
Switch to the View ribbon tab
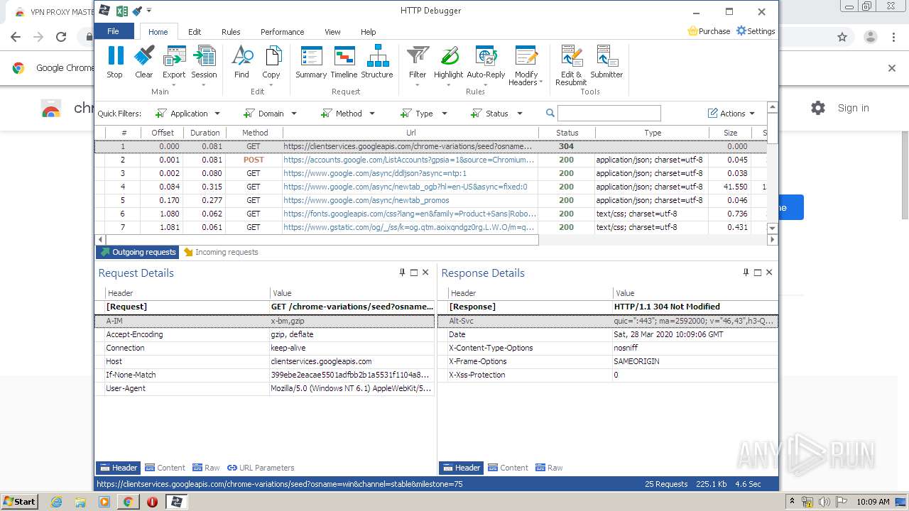(x=332, y=32)
